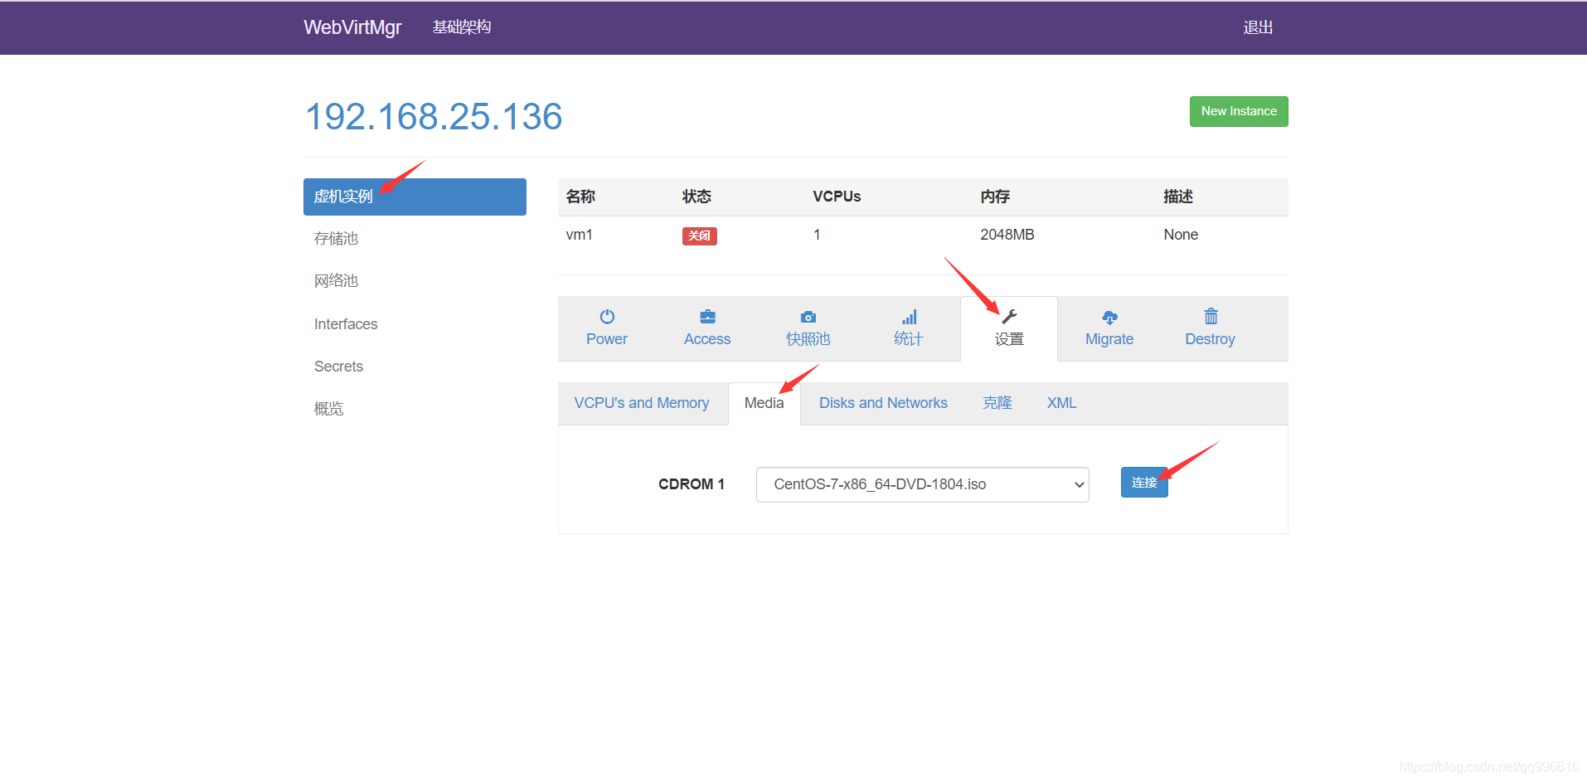The width and height of the screenshot is (1587, 782).
Task: Click the red 关闭 status badge
Action: point(700,236)
